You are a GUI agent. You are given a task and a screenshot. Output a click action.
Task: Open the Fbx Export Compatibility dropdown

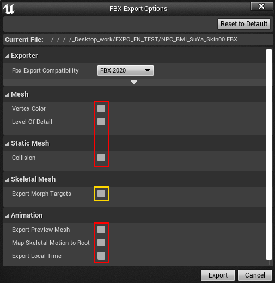[x=125, y=70]
